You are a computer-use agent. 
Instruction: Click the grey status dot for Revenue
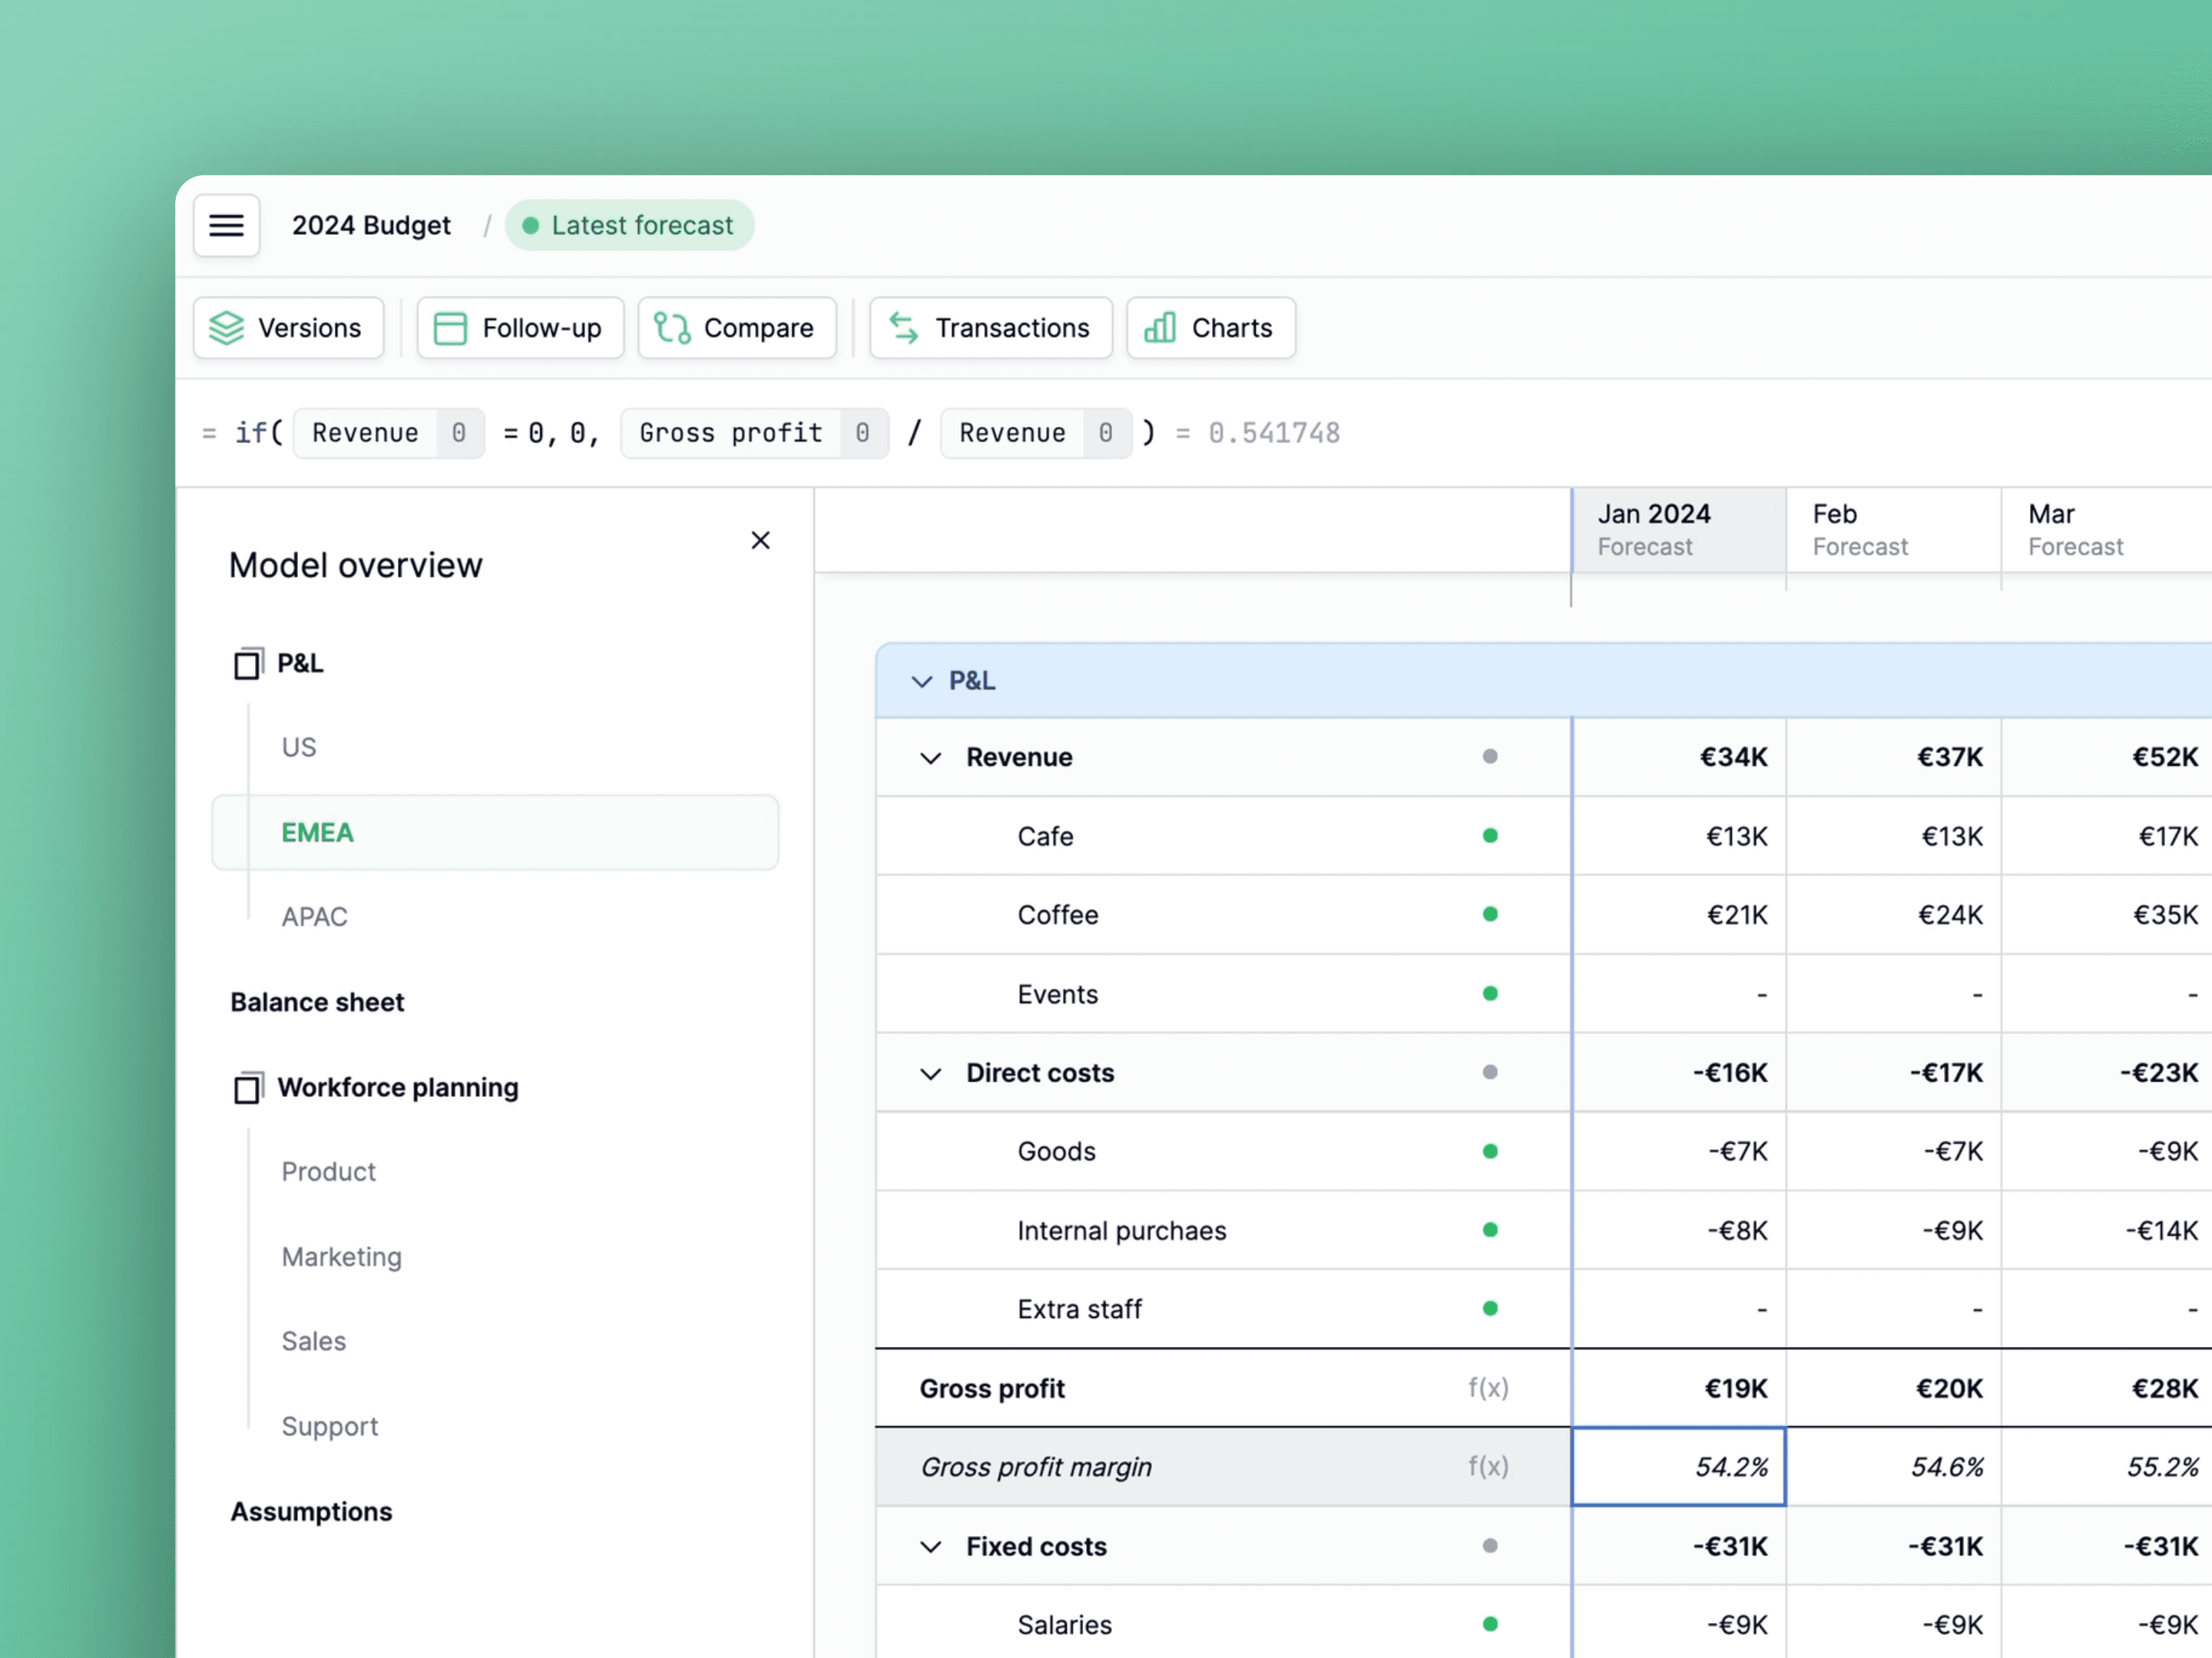point(1490,757)
